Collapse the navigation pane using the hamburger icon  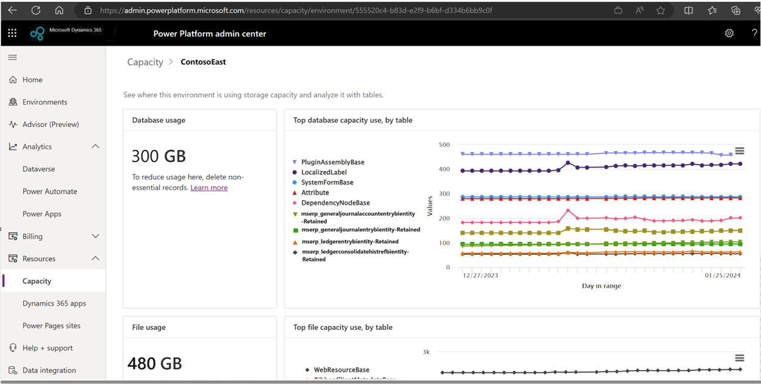click(12, 57)
